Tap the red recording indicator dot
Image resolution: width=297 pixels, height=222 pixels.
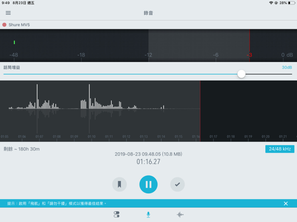point(4,25)
